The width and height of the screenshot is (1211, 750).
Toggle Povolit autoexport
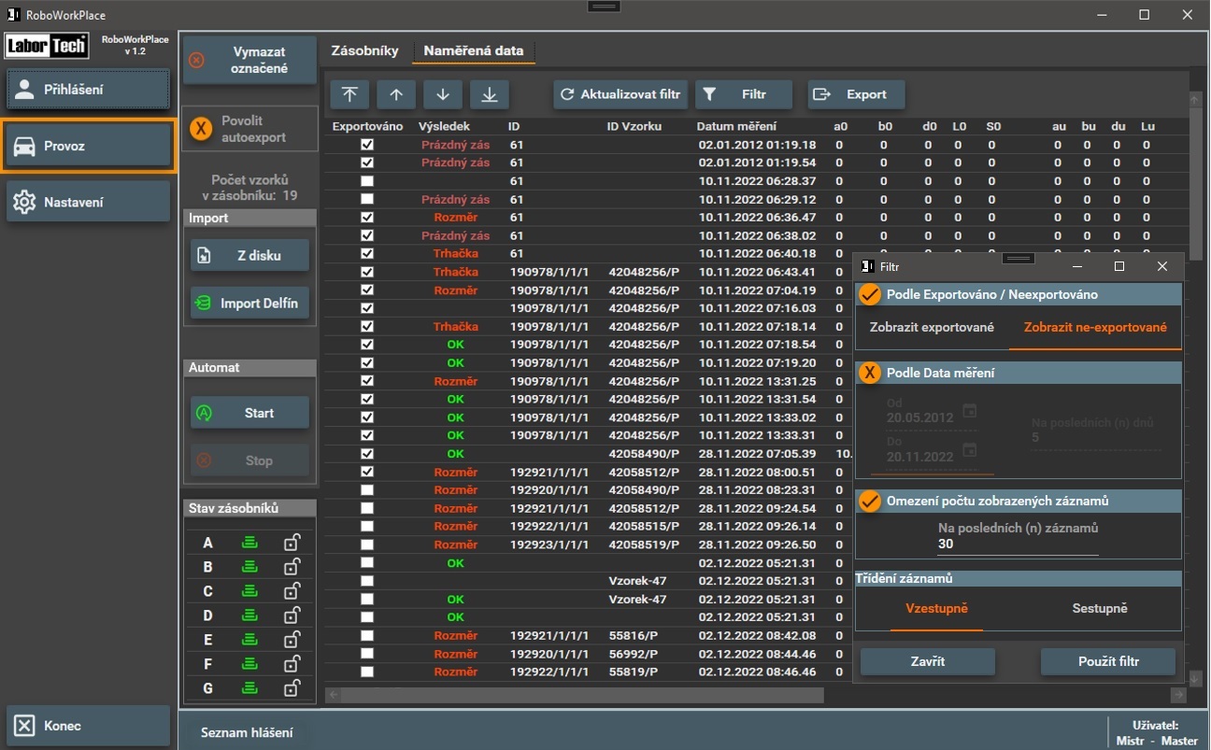click(200, 129)
